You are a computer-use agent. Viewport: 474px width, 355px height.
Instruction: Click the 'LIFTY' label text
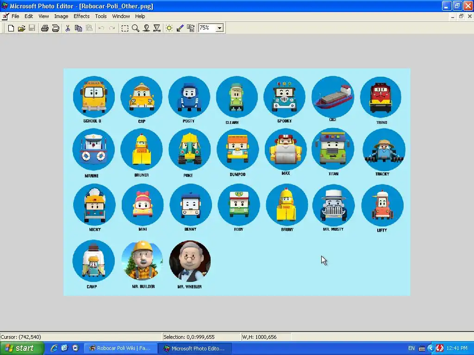(x=382, y=230)
